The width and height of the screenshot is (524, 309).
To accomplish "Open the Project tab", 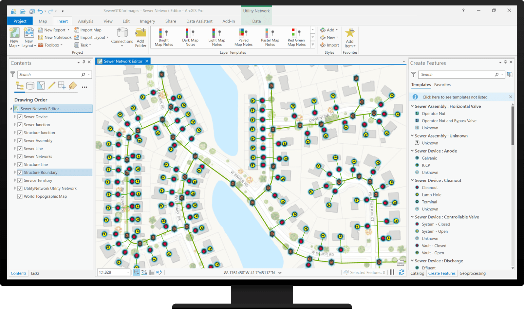I will coord(20,21).
